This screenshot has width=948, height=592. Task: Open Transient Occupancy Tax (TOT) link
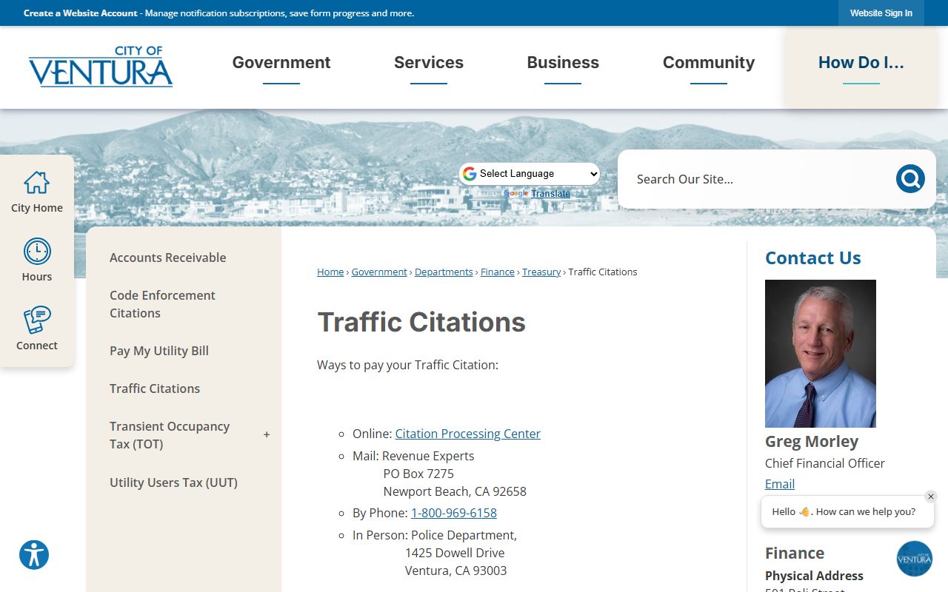coord(170,435)
